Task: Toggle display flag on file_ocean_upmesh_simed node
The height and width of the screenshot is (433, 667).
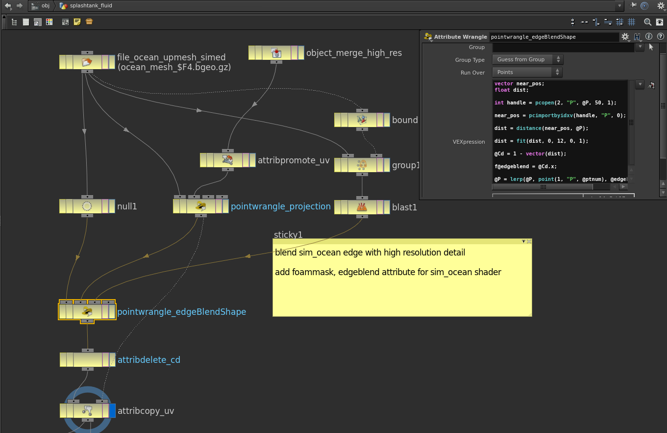Action: click(112, 62)
